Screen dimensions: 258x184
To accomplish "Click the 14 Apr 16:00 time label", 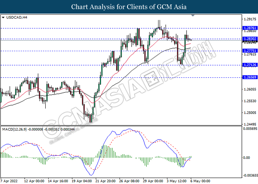I will [58, 181].
